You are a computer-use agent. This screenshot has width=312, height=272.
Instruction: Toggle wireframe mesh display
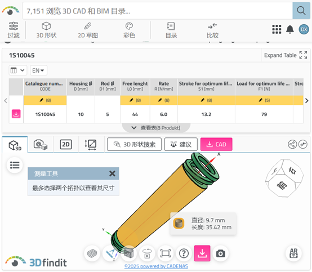coord(92,253)
